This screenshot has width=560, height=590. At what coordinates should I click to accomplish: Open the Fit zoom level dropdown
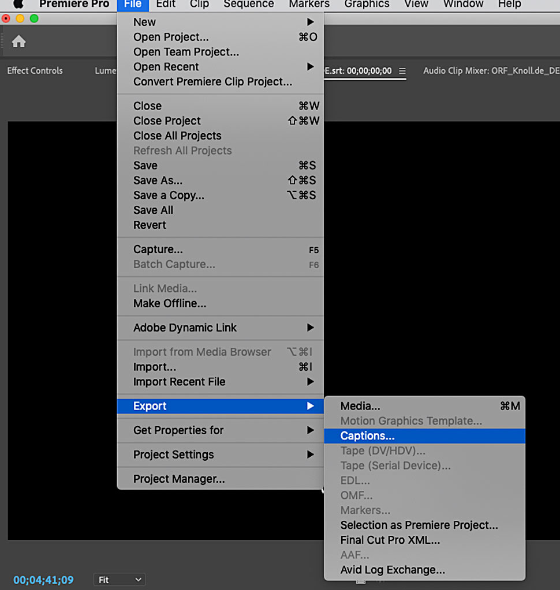tap(120, 580)
